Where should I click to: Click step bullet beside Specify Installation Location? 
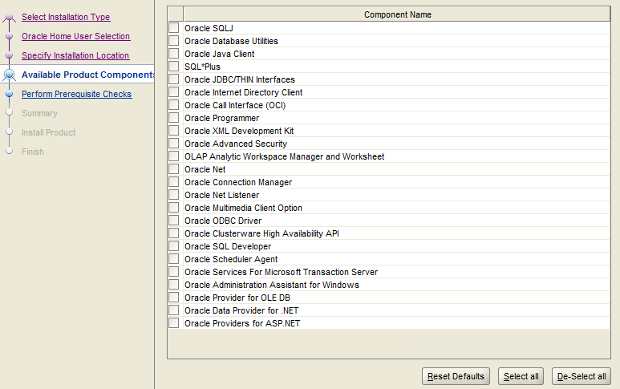click(10, 55)
